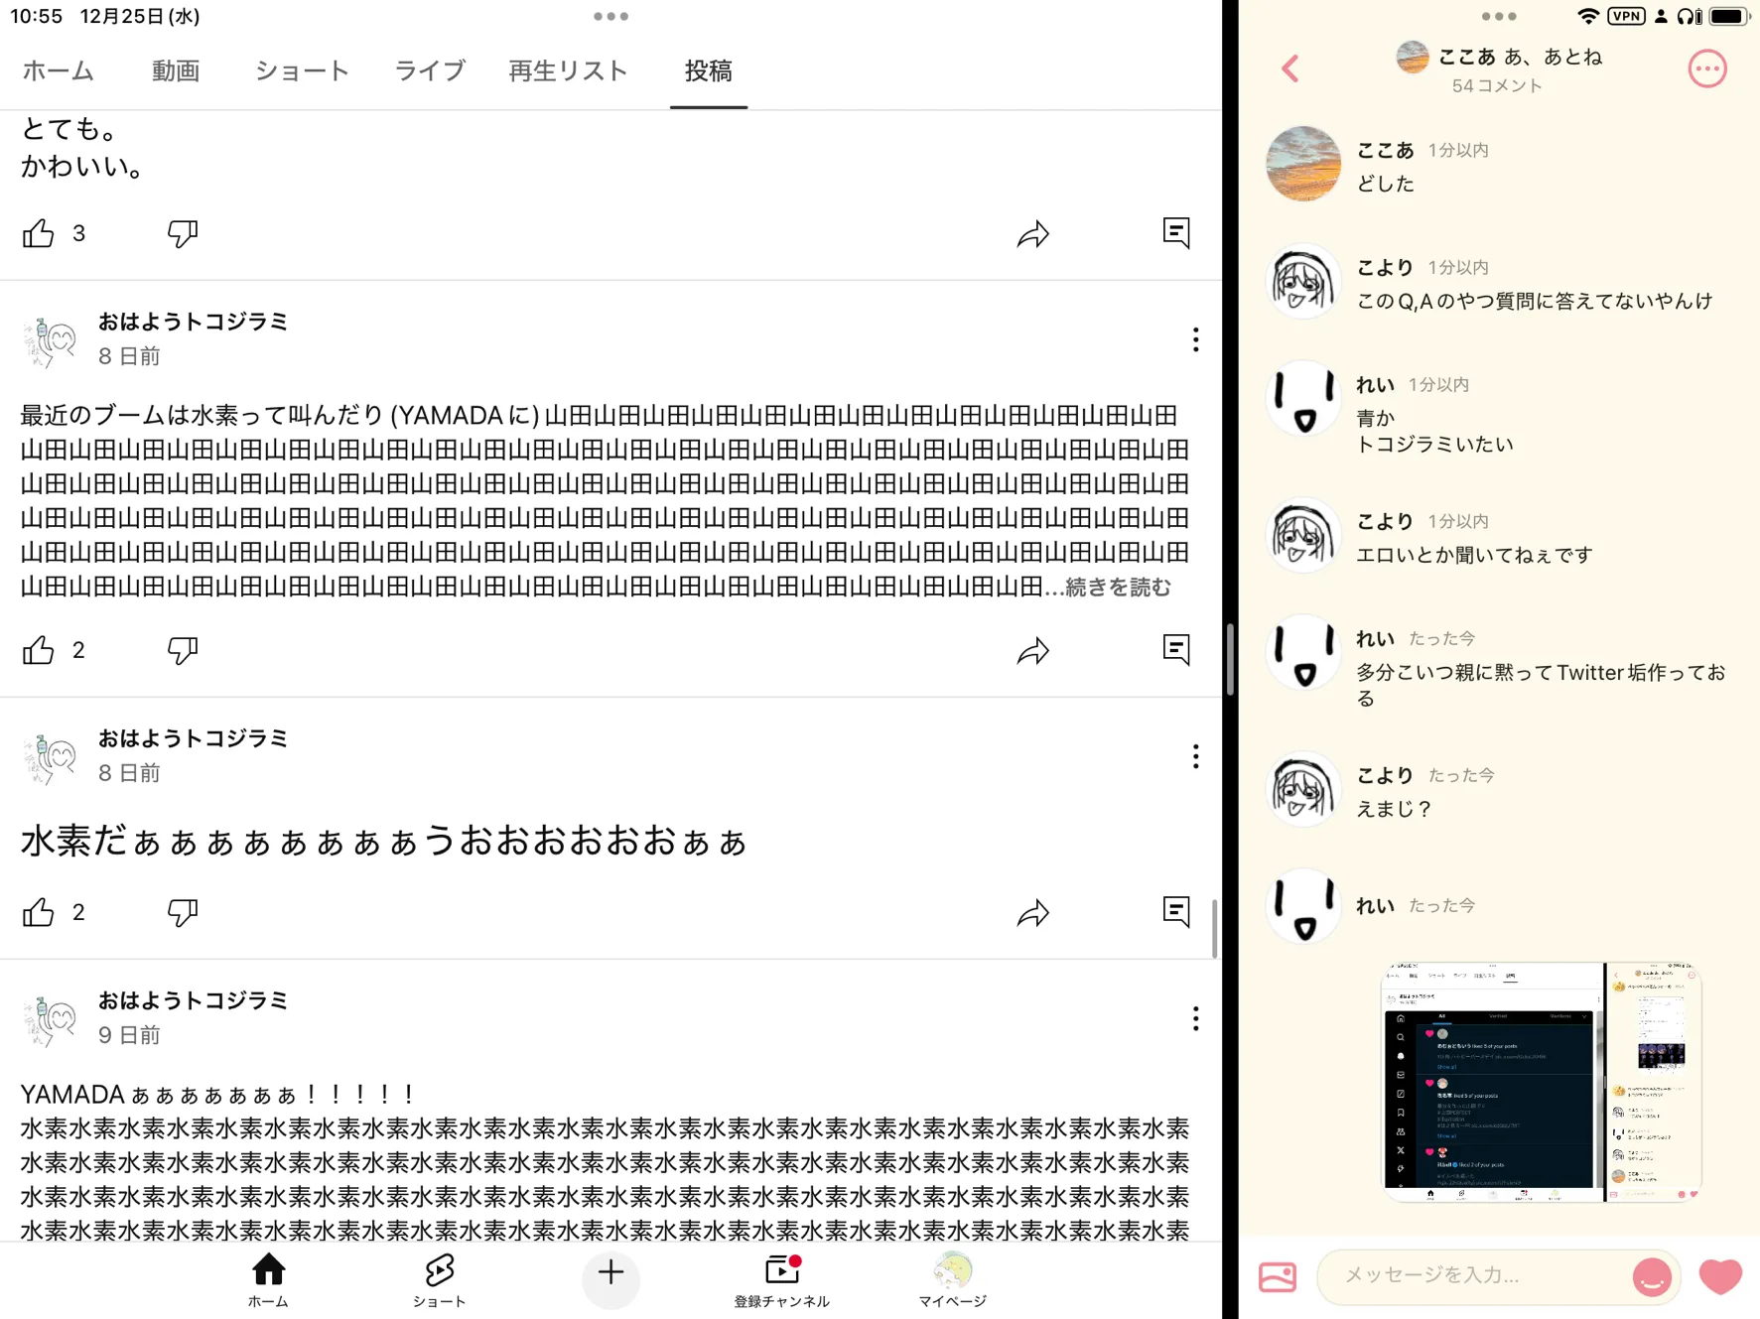The image size is (1760, 1319).
Task: Select the 8日前 timestamp on 水素だぁぁぁ post
Action: (129, 773)
